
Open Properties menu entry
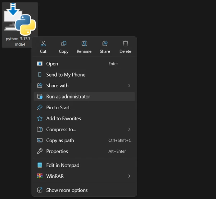(x=57, y=151)
